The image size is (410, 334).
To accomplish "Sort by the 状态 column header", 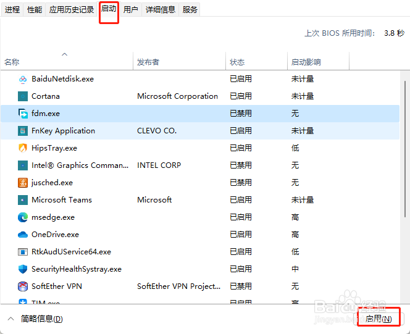I will (x=256, y=62).
